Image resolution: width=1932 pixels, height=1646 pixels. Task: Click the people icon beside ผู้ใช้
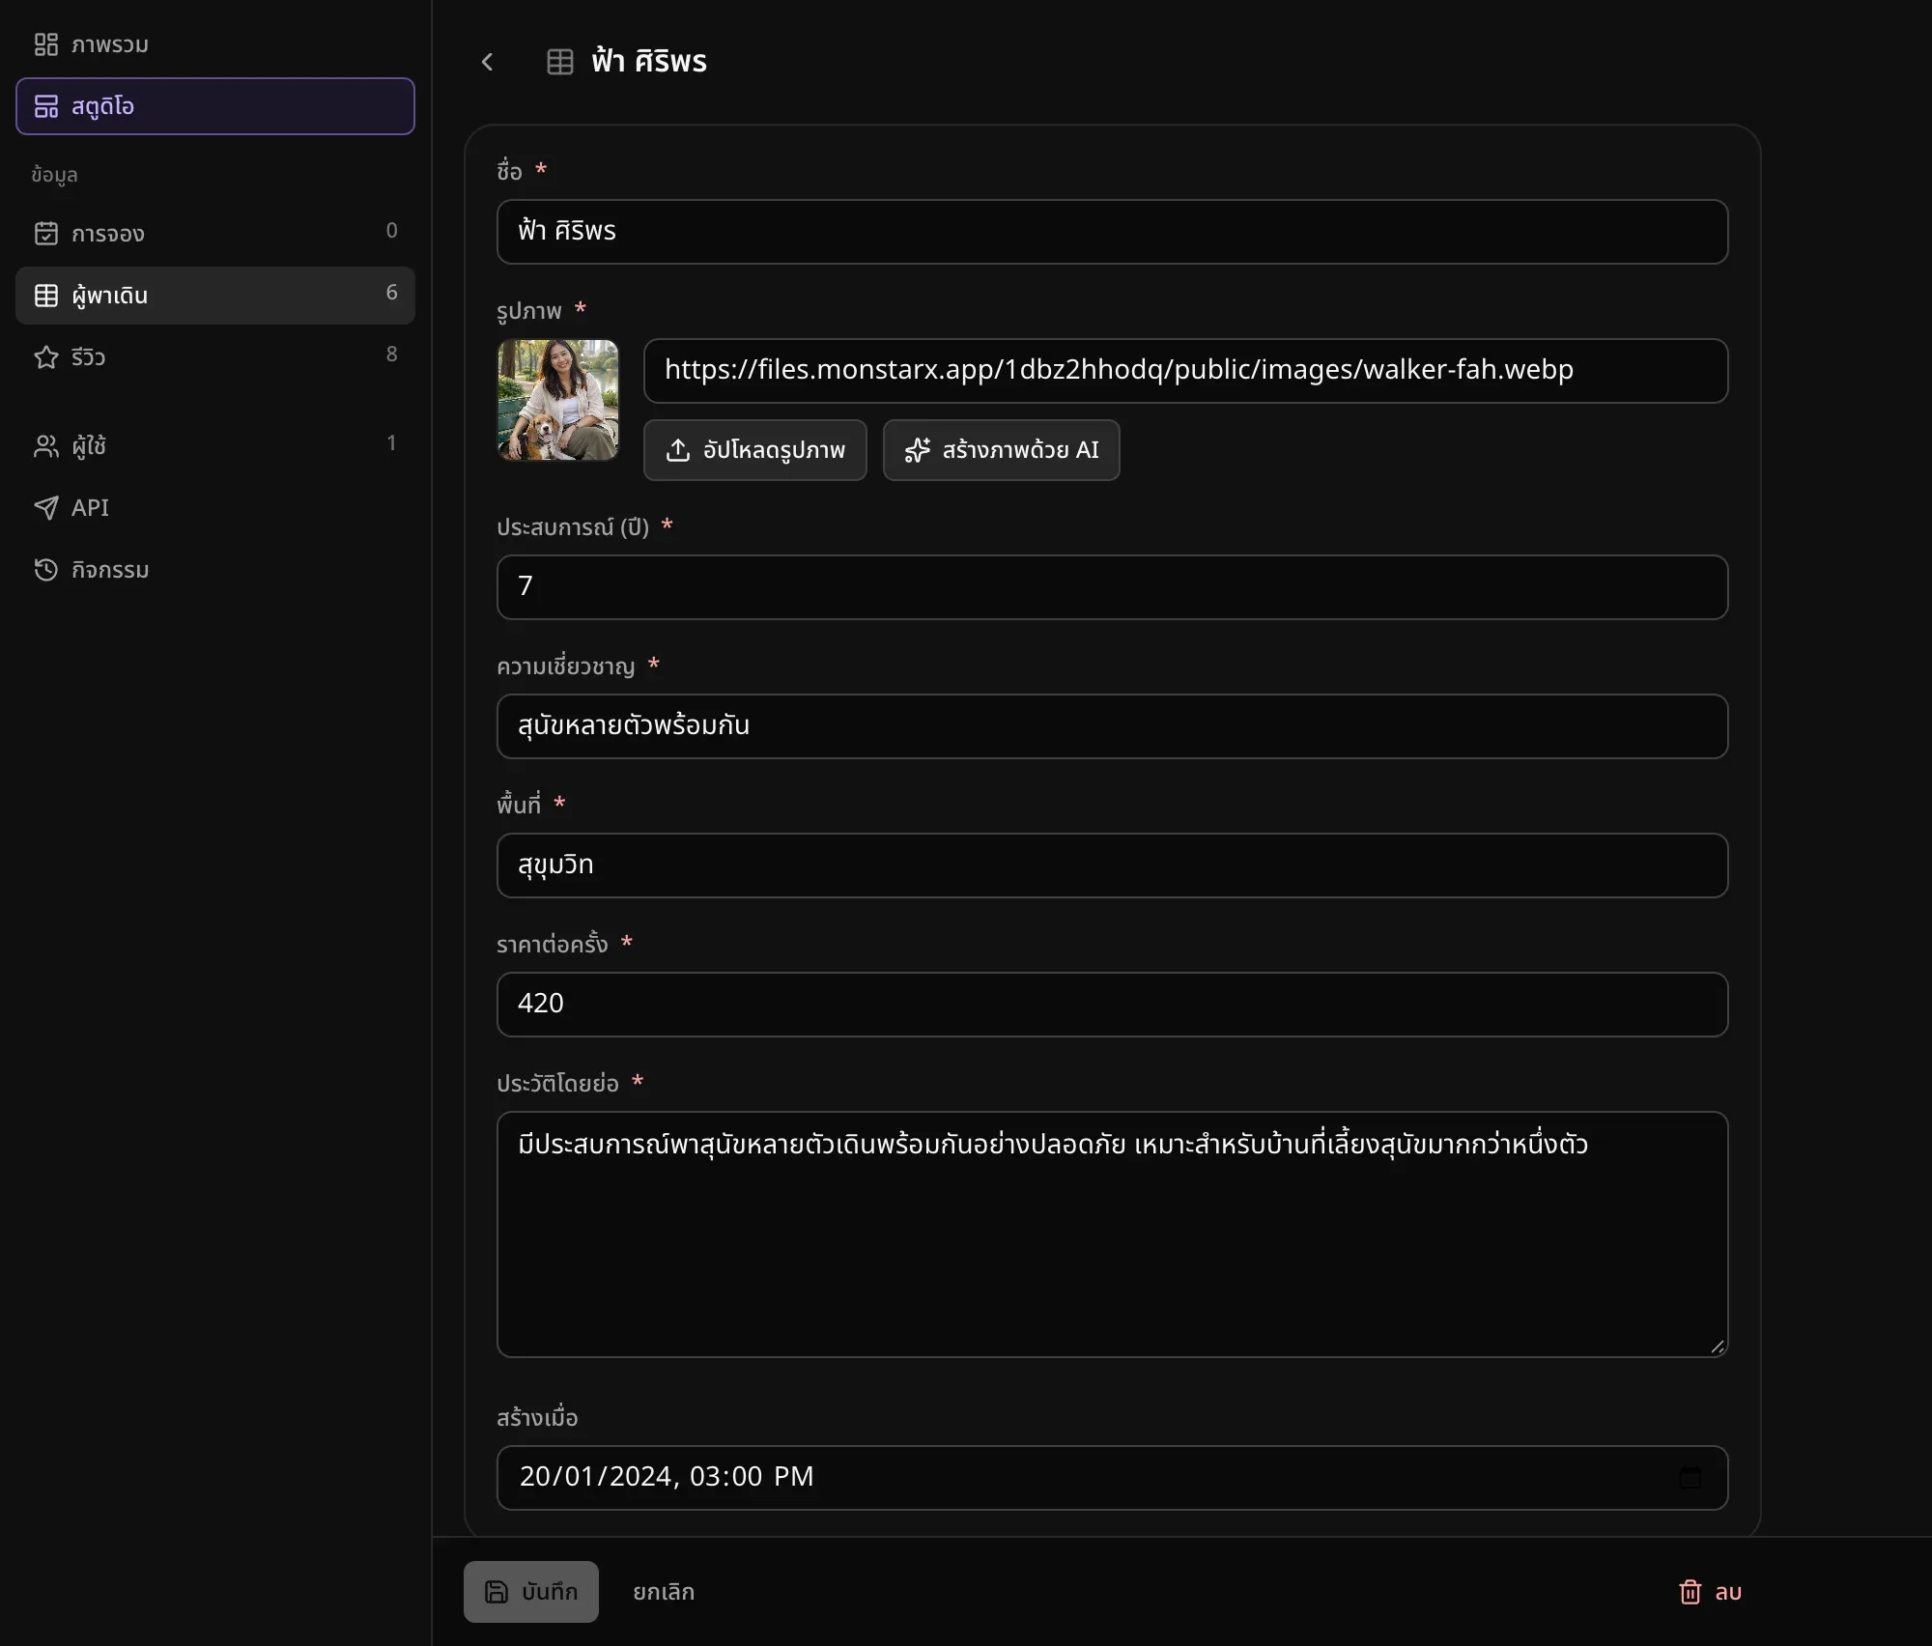pos(46,445)
